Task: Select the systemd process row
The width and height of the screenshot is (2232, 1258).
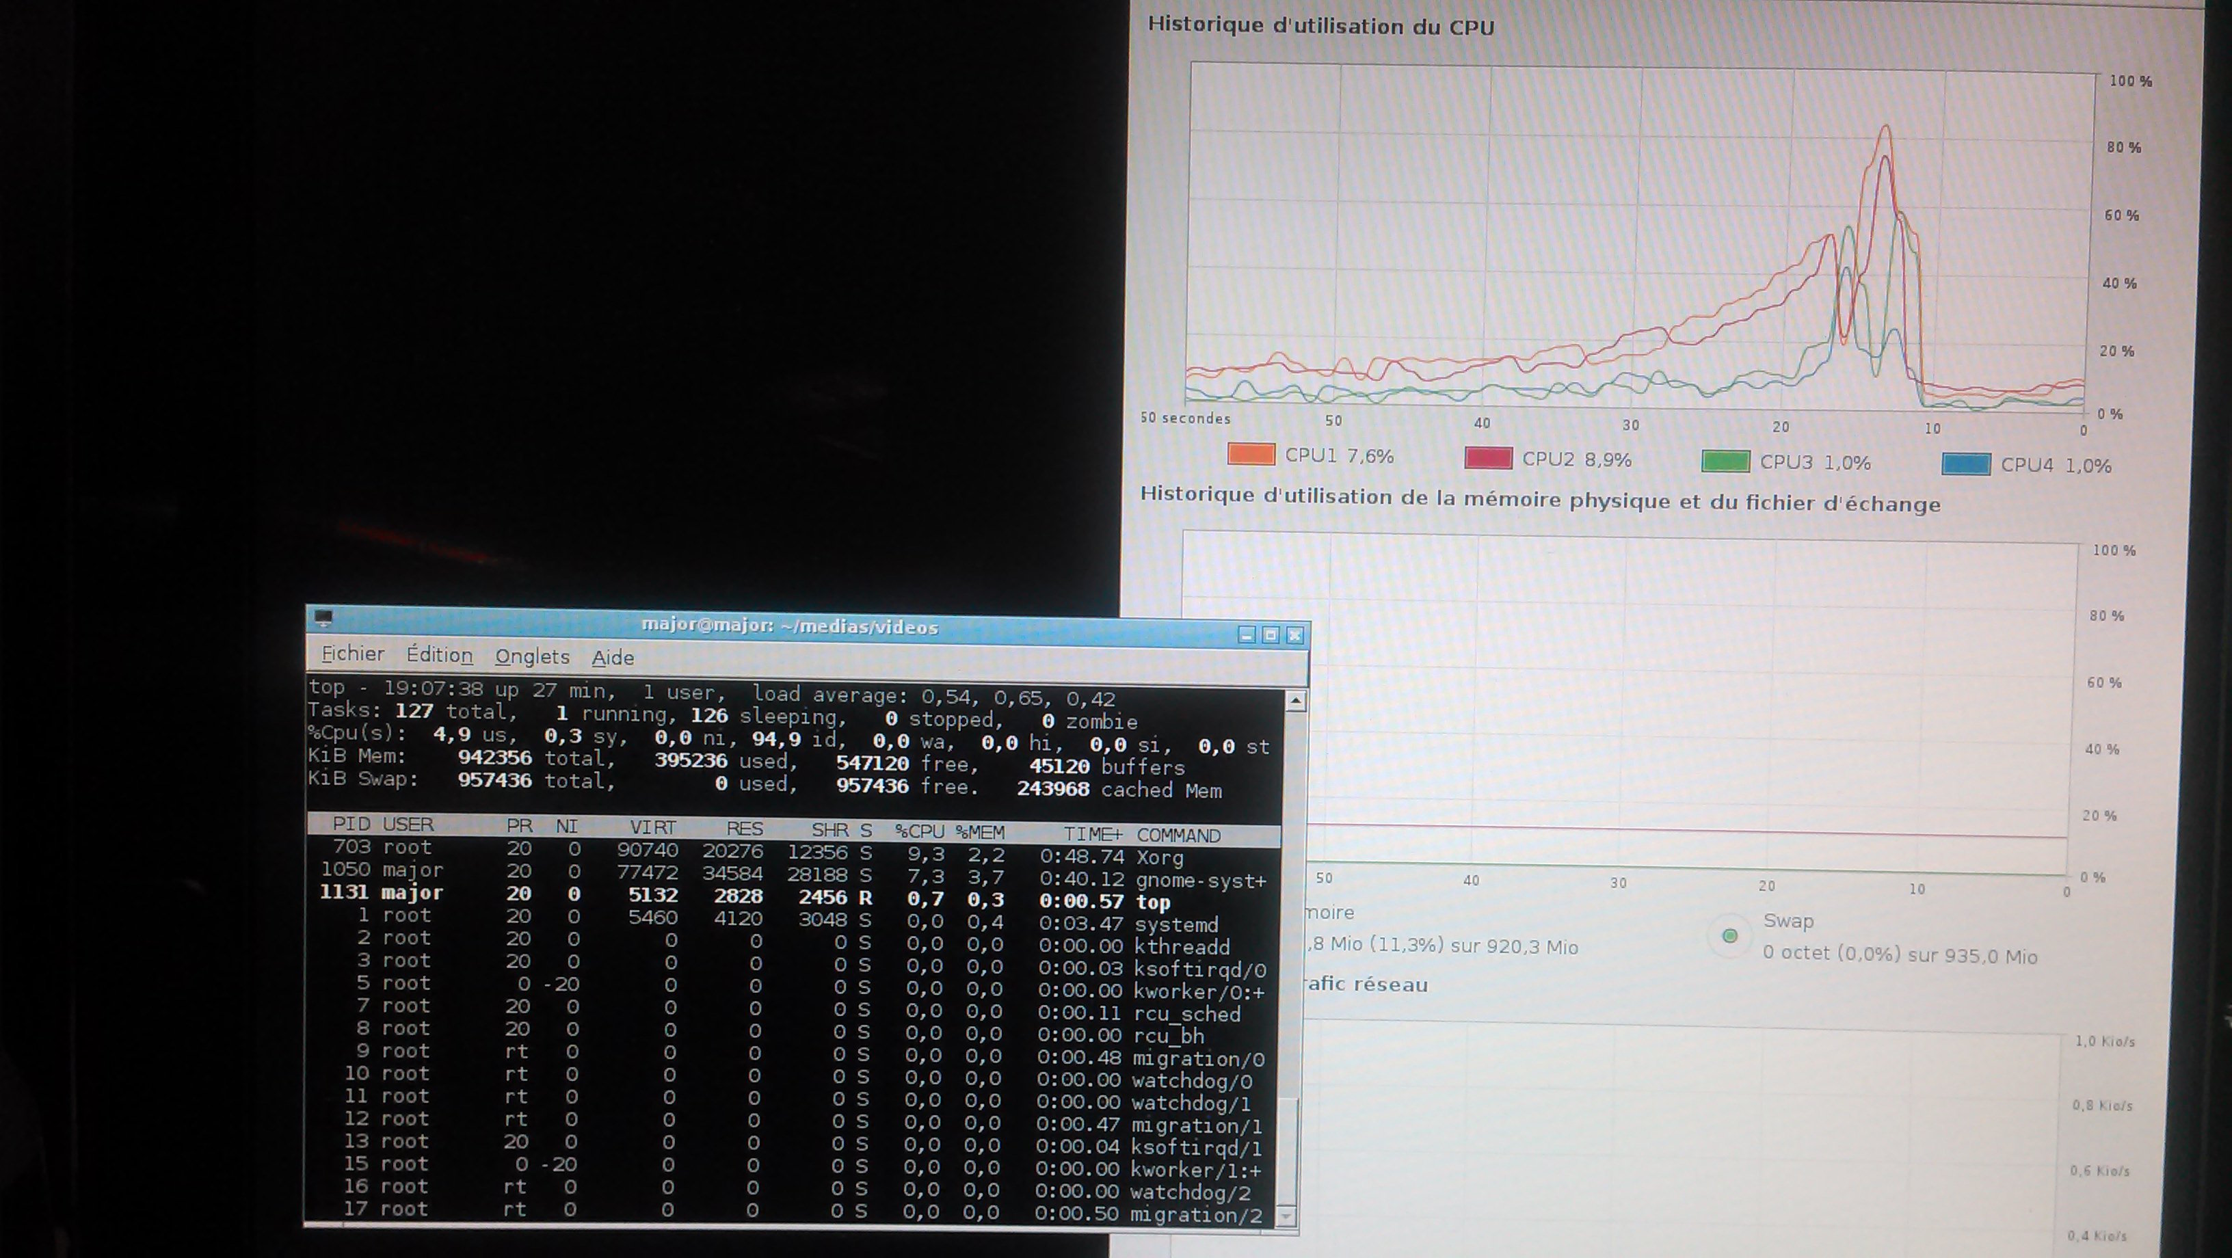Action: click(793, 920)
